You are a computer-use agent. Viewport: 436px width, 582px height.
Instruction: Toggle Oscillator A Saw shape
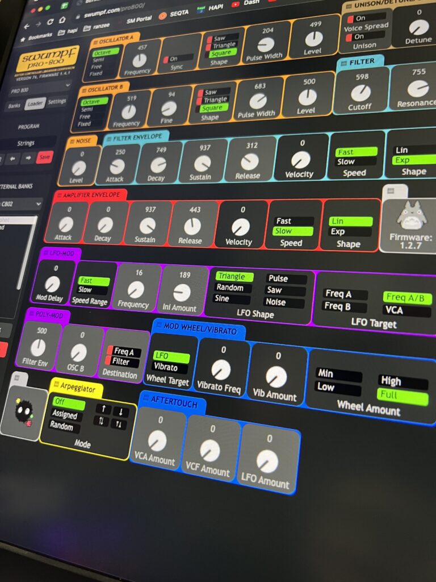tap(223, 38)
